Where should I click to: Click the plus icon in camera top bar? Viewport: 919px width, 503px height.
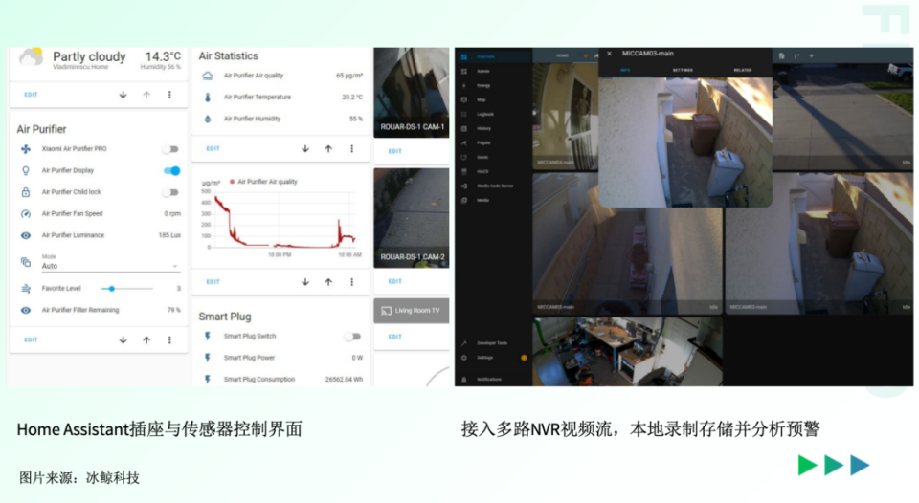[x=811, y=56]
